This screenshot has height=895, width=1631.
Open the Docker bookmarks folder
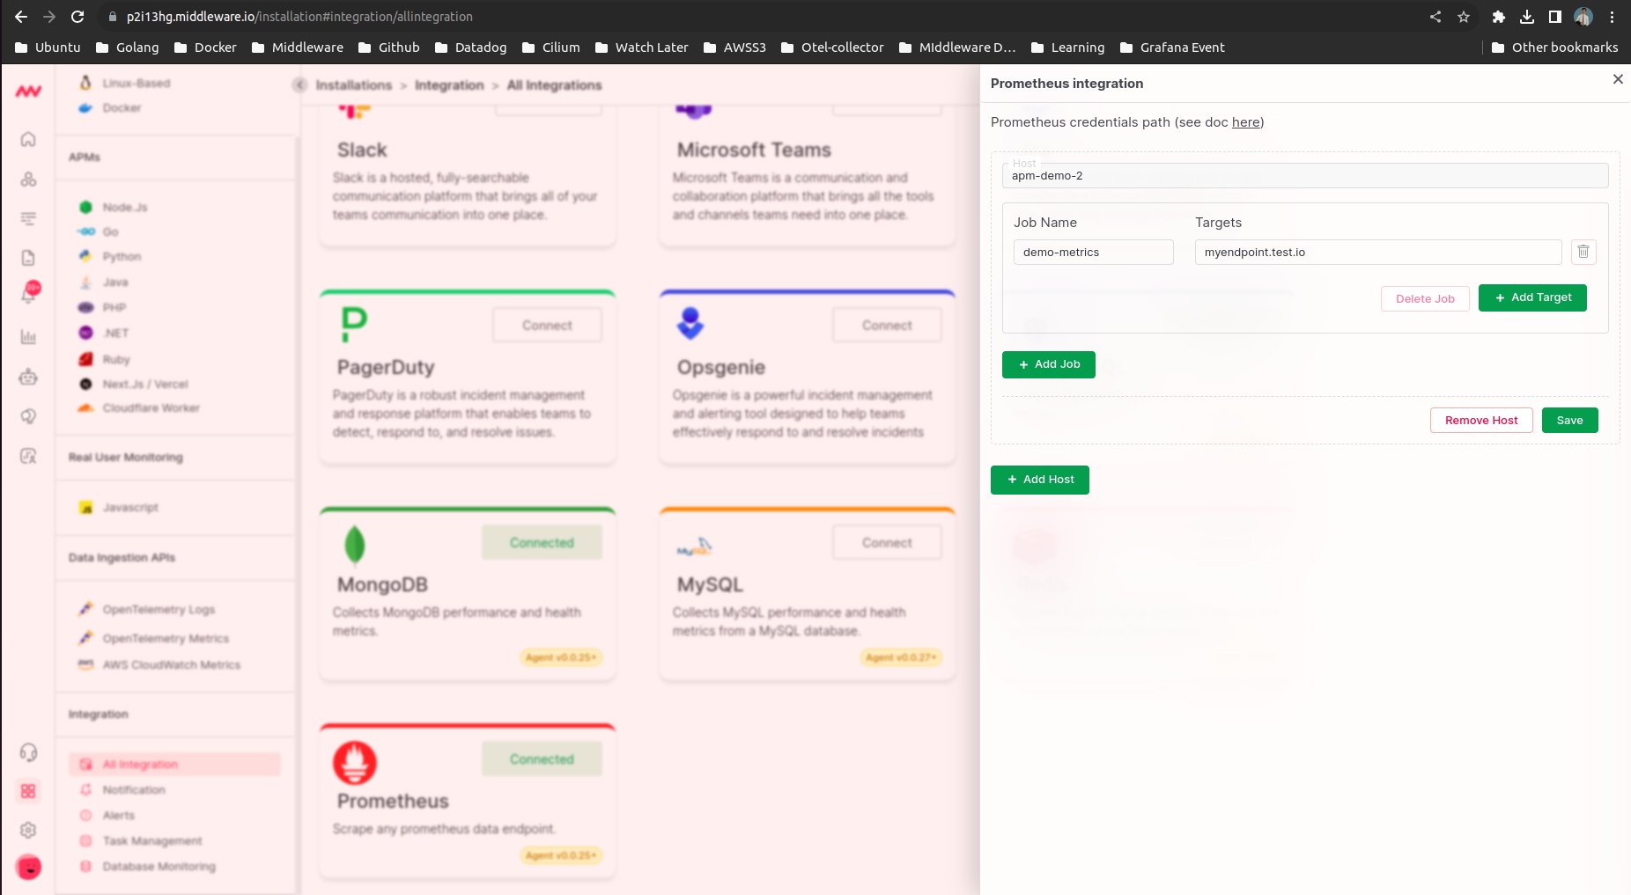[206, 48]
